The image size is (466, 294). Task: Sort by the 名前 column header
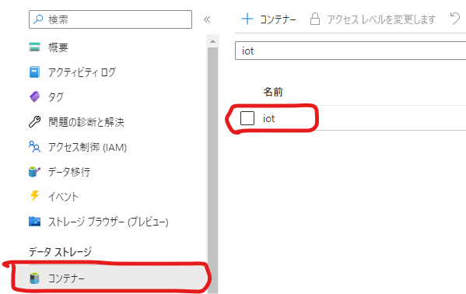273,92
